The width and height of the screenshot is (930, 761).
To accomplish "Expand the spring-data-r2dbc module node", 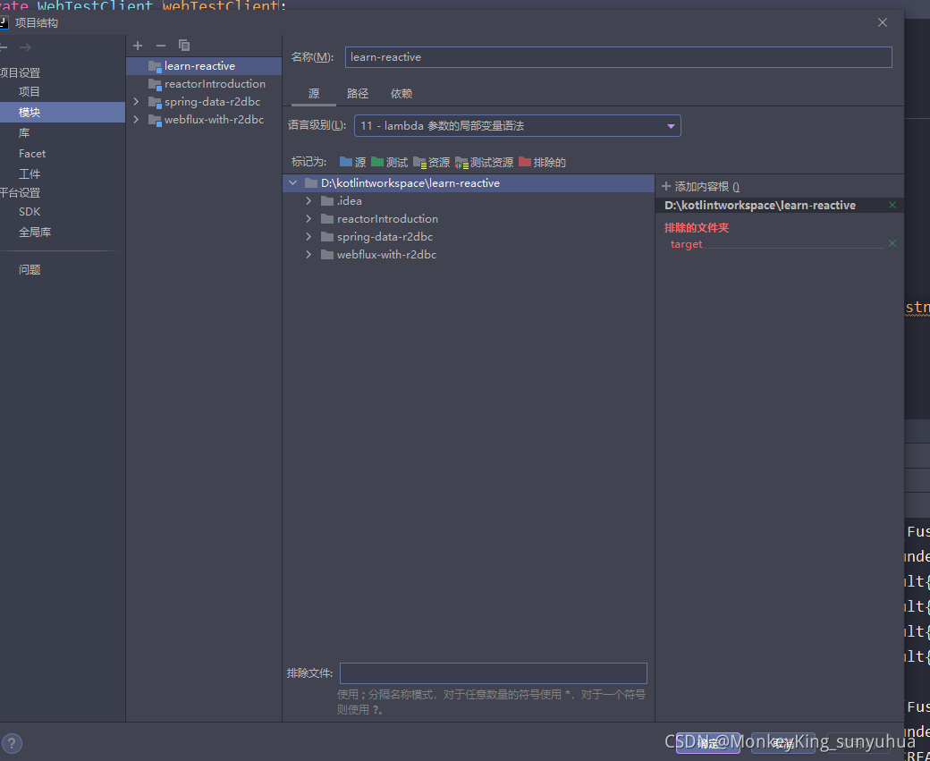I will tap(136, 101).
